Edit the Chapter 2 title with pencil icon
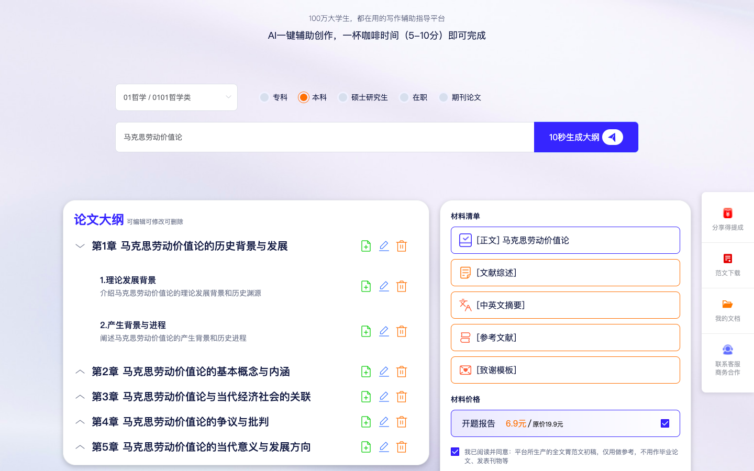Viewport: 754px width, 471px height. click(384, 372)
